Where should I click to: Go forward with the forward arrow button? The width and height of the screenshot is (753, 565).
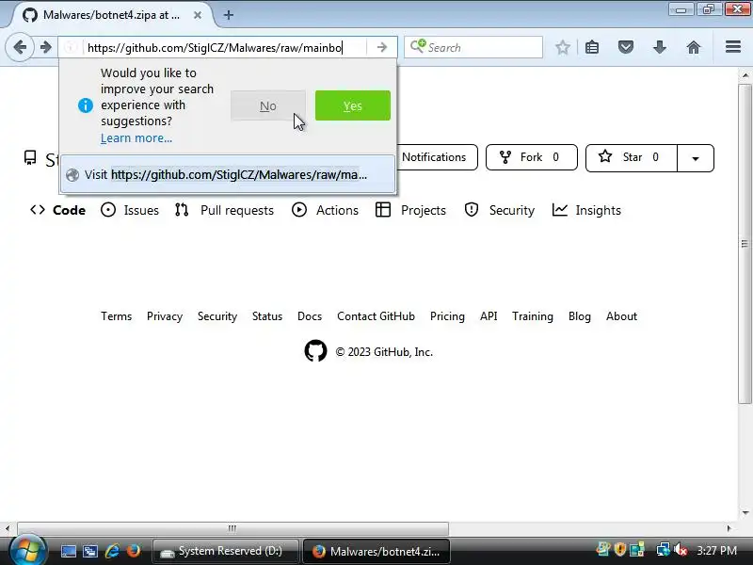[45, 47]
